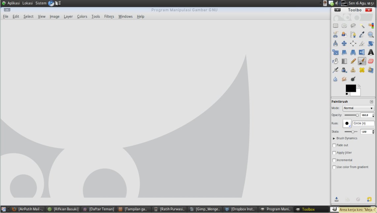Select the Rectangle Select tool

coord(335,26)
